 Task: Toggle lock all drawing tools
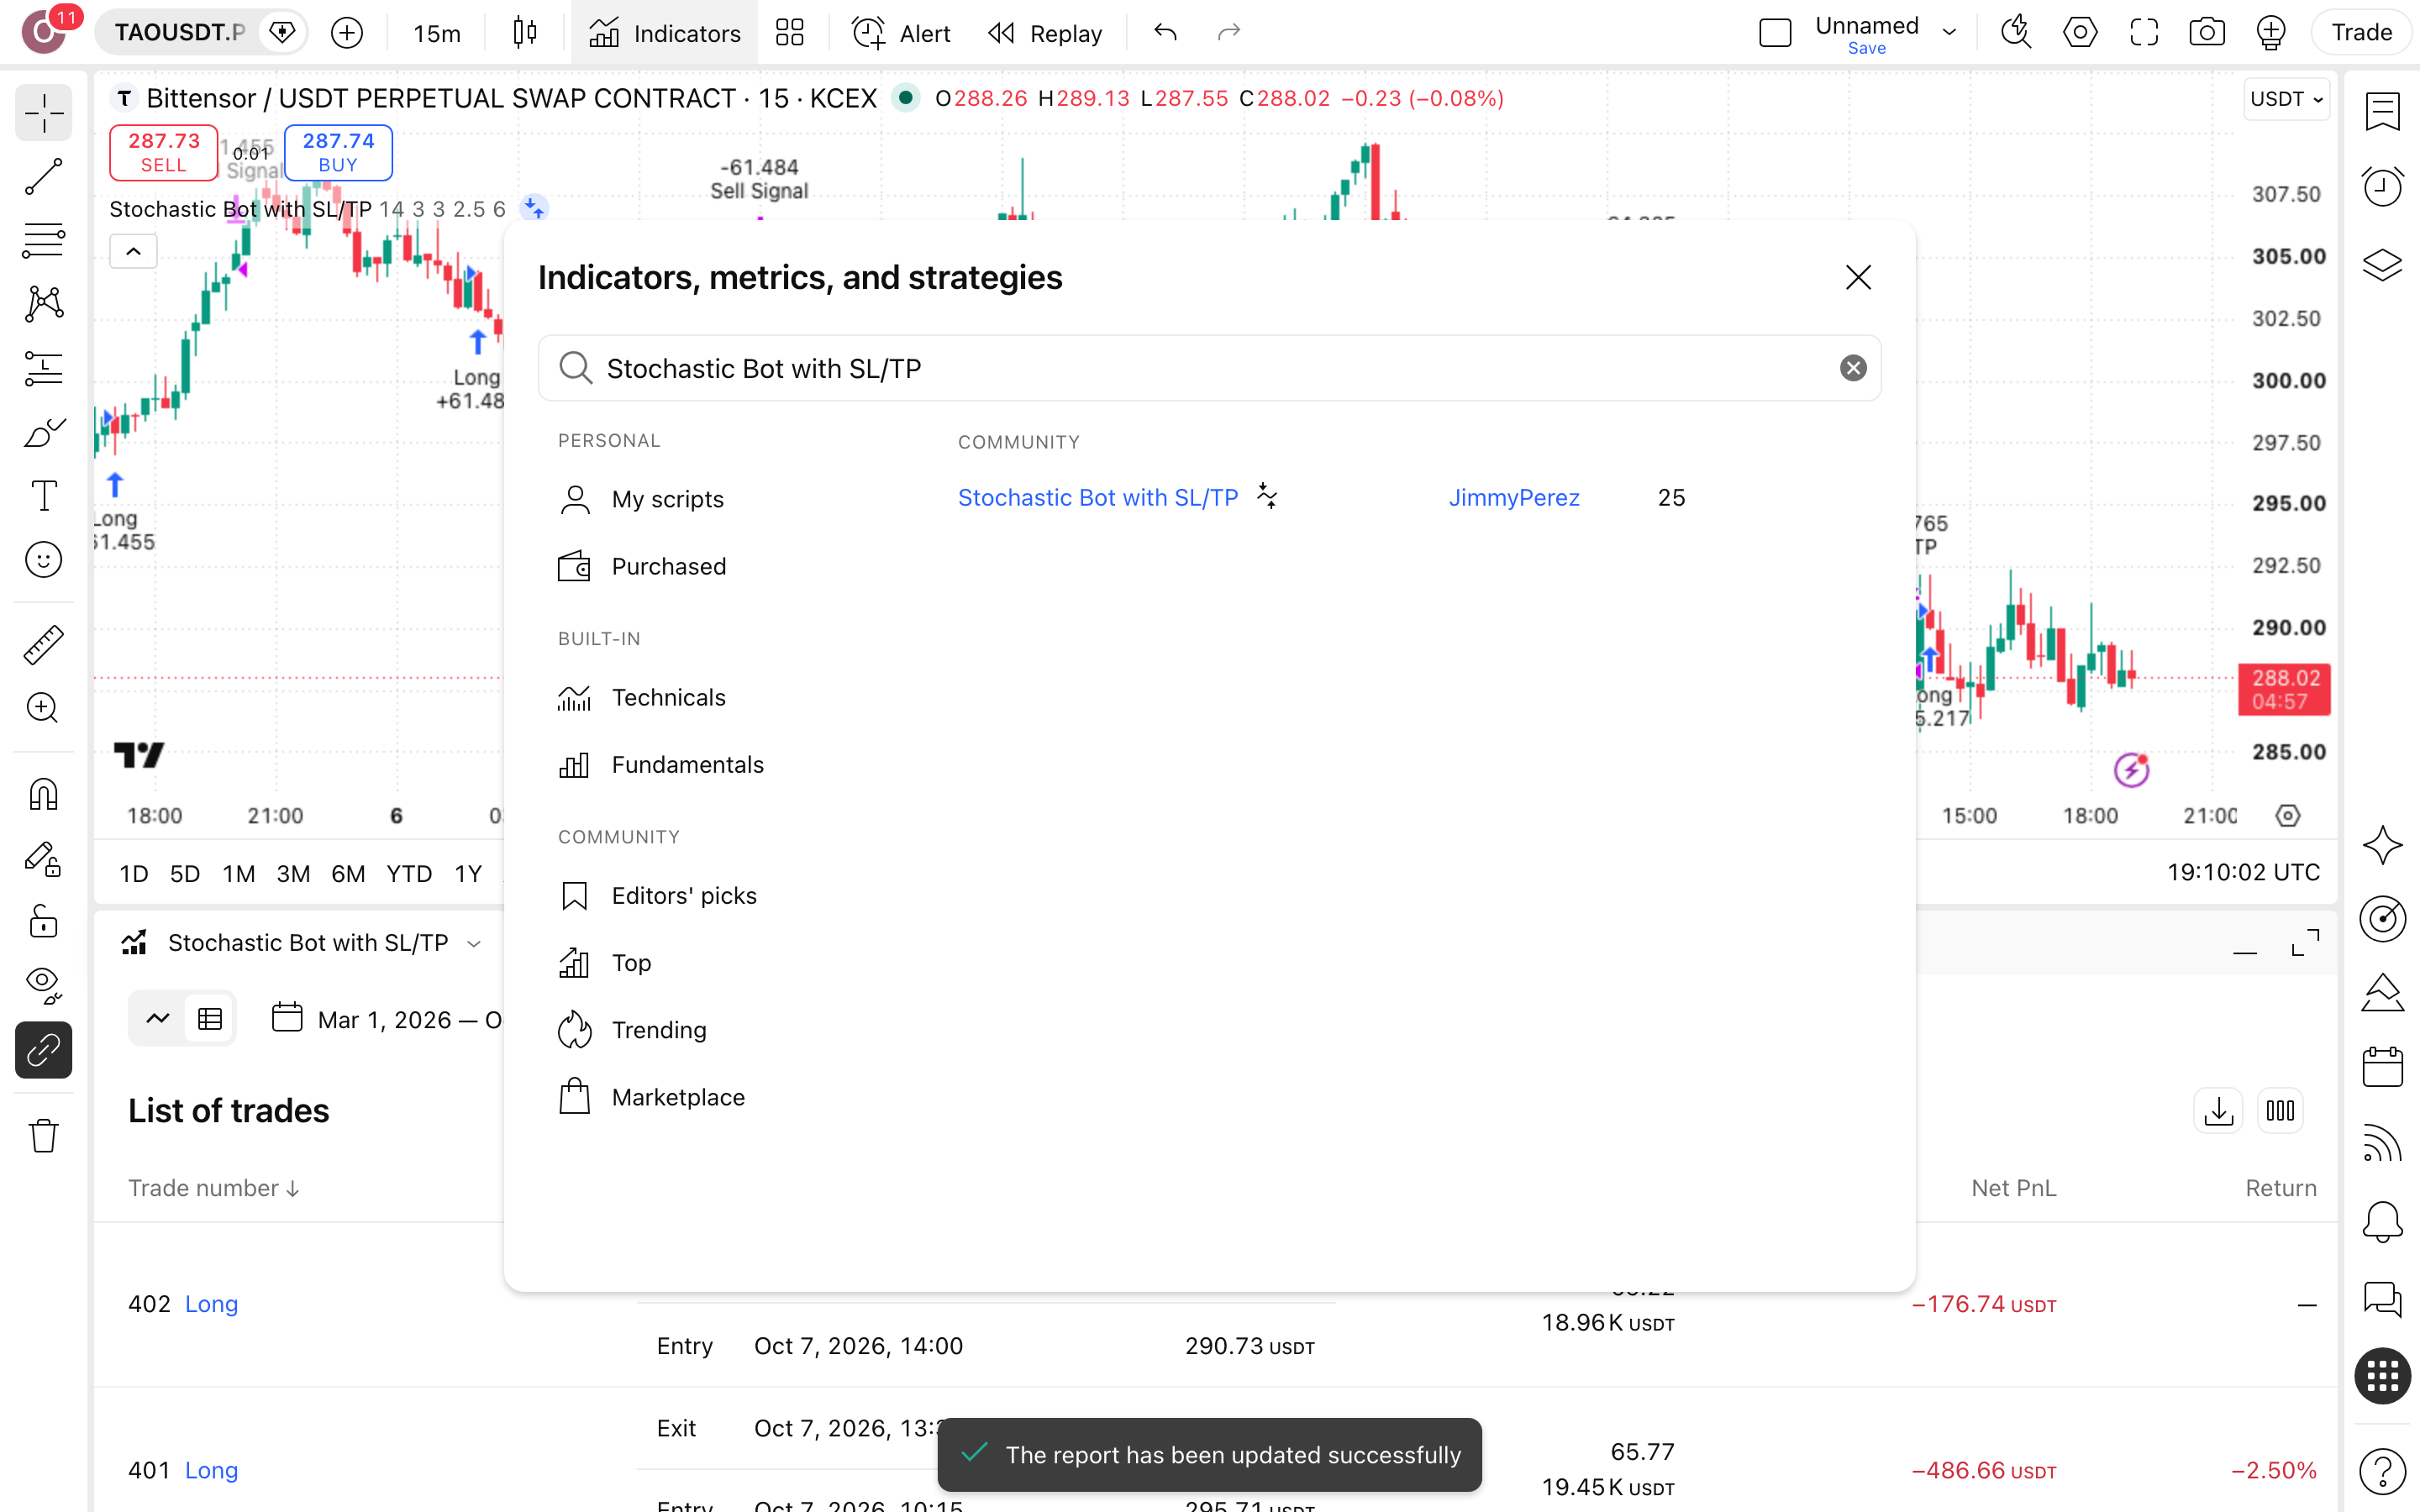point(44,921)
